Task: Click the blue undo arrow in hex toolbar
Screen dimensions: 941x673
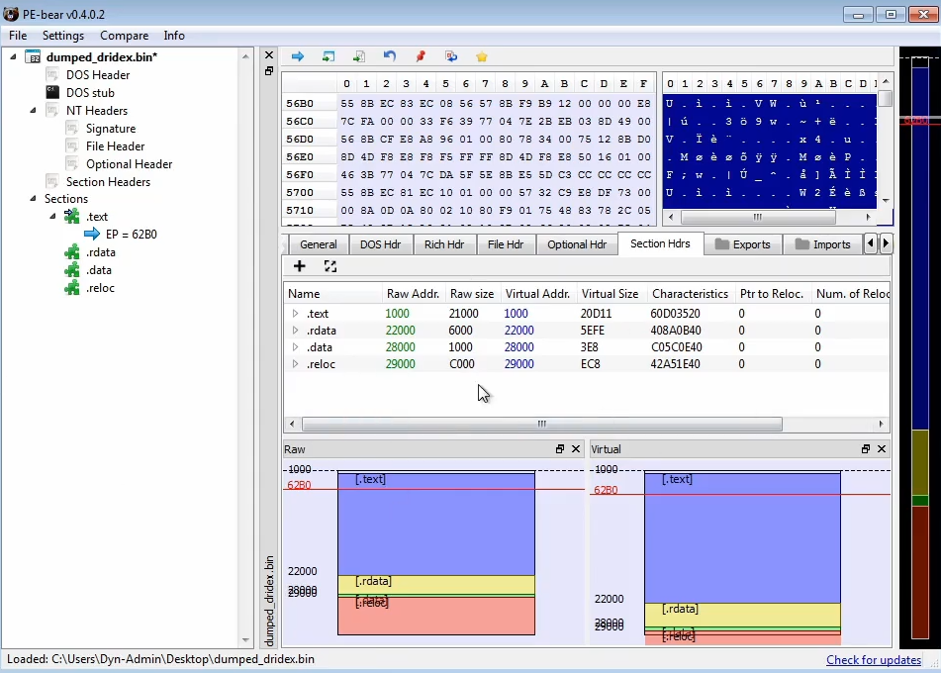Action: [390, 57]
